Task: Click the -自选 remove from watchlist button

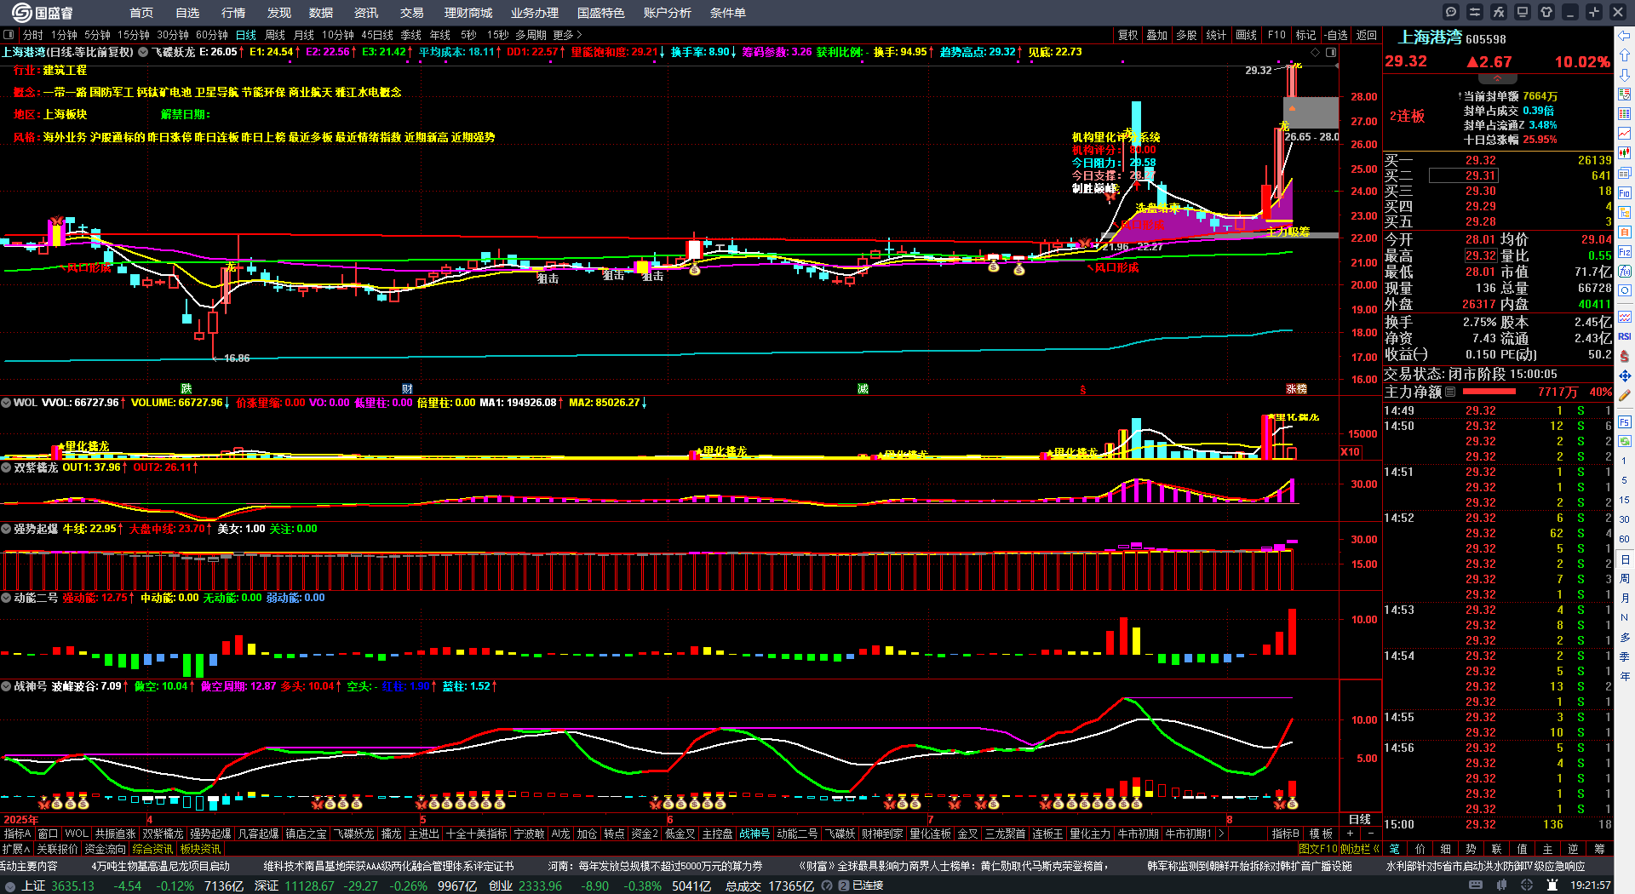Action: [1336, 35]
